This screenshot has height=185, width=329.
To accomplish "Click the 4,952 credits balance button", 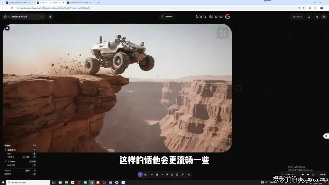I will [x=298, y=17].
